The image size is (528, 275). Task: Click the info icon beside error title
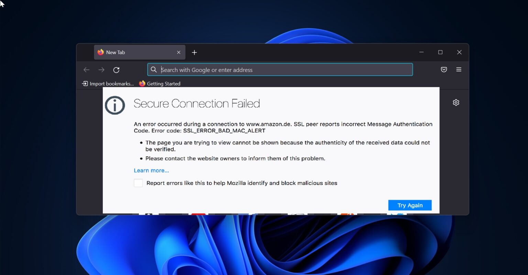tap(115, 105)
